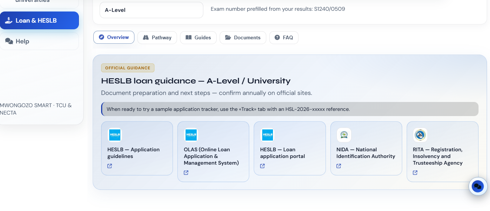Click the road icon on the Pathway tab
Screen dimensions: 490x211
[146, 37]
